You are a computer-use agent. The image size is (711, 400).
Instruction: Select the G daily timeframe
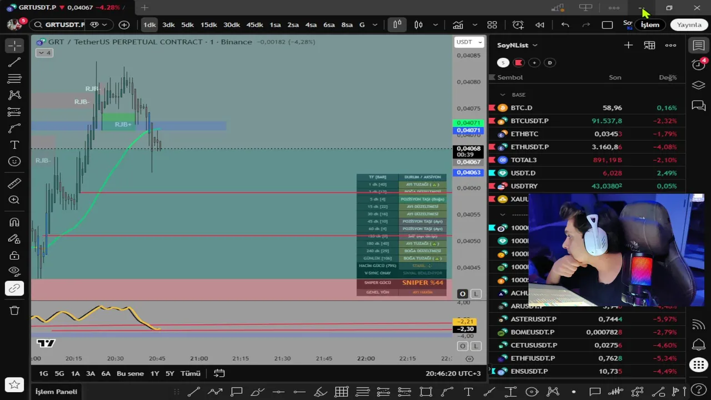pyautogui.click(x=362, y=24)
